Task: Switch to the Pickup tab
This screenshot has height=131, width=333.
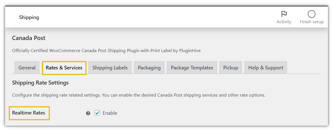Action: [x=231, y=68]
